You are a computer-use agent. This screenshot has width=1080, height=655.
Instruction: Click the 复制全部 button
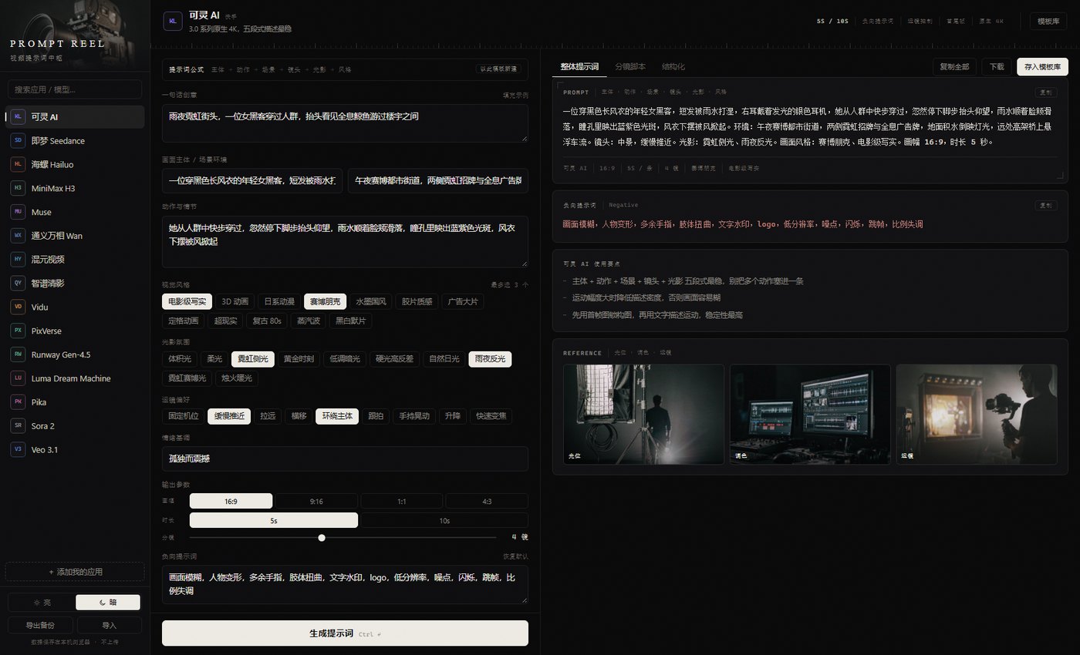click(955, 66)
